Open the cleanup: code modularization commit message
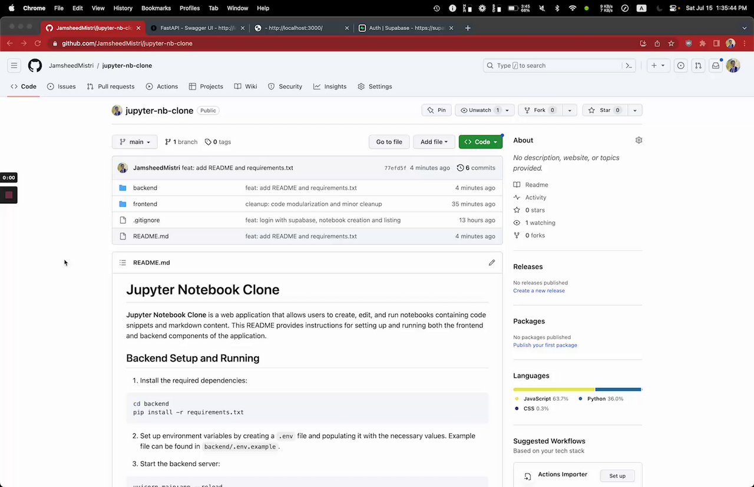The image size is (754, 487). (313, 204)
